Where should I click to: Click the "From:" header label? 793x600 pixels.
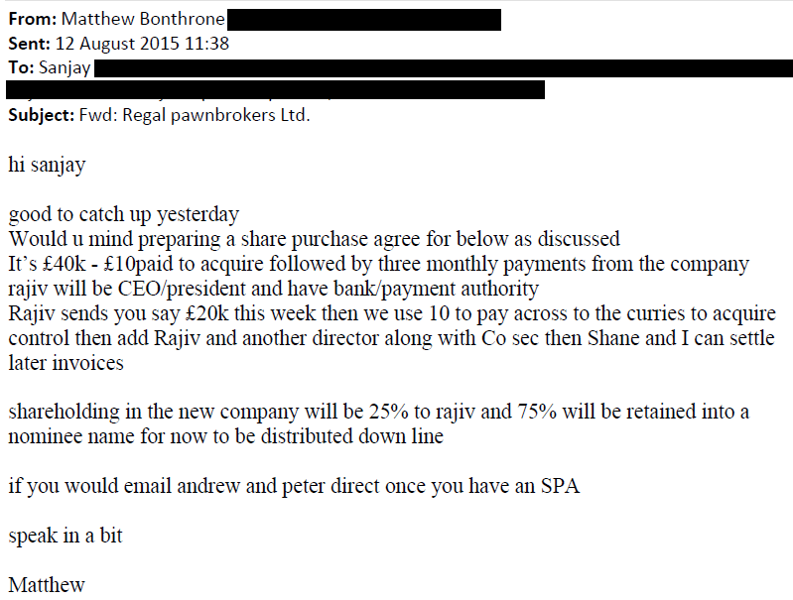point(32,19)
